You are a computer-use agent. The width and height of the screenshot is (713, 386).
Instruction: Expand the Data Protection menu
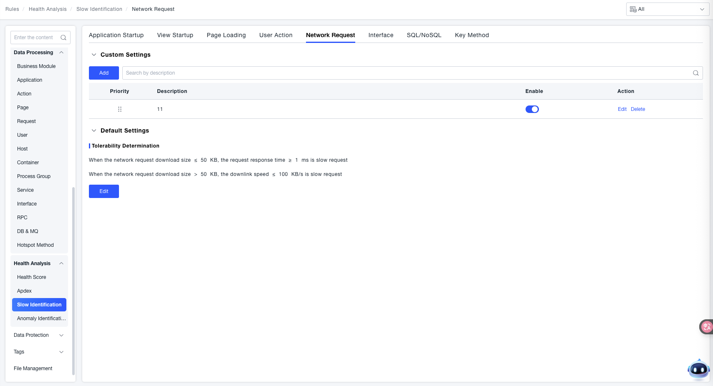(61, 335)
